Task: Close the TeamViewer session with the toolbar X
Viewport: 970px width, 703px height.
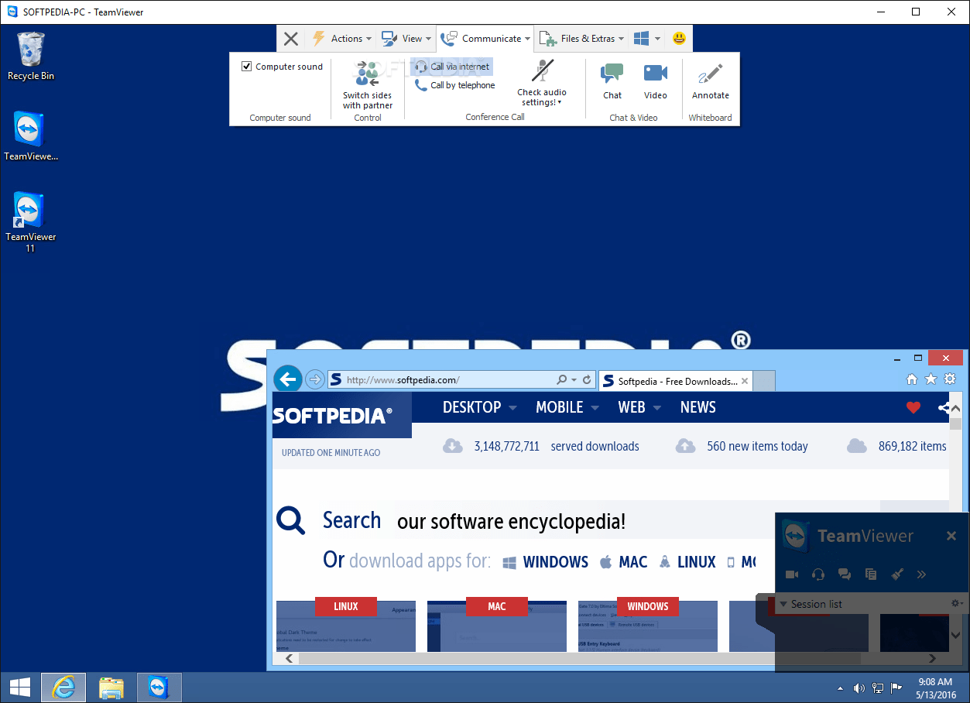Action: (x=290, y=39)
